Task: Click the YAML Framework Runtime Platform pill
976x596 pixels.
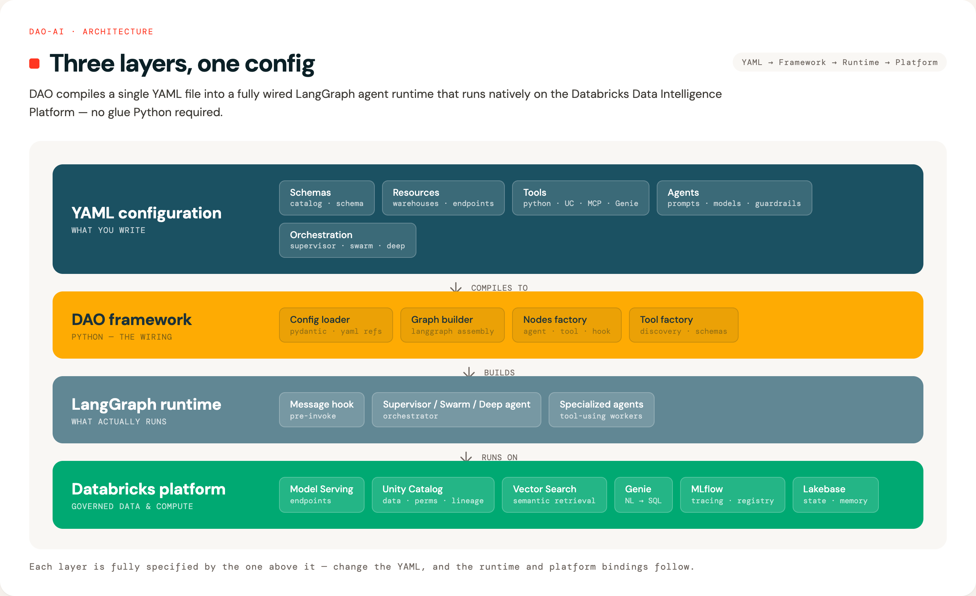Action: (x=839, y=62)
